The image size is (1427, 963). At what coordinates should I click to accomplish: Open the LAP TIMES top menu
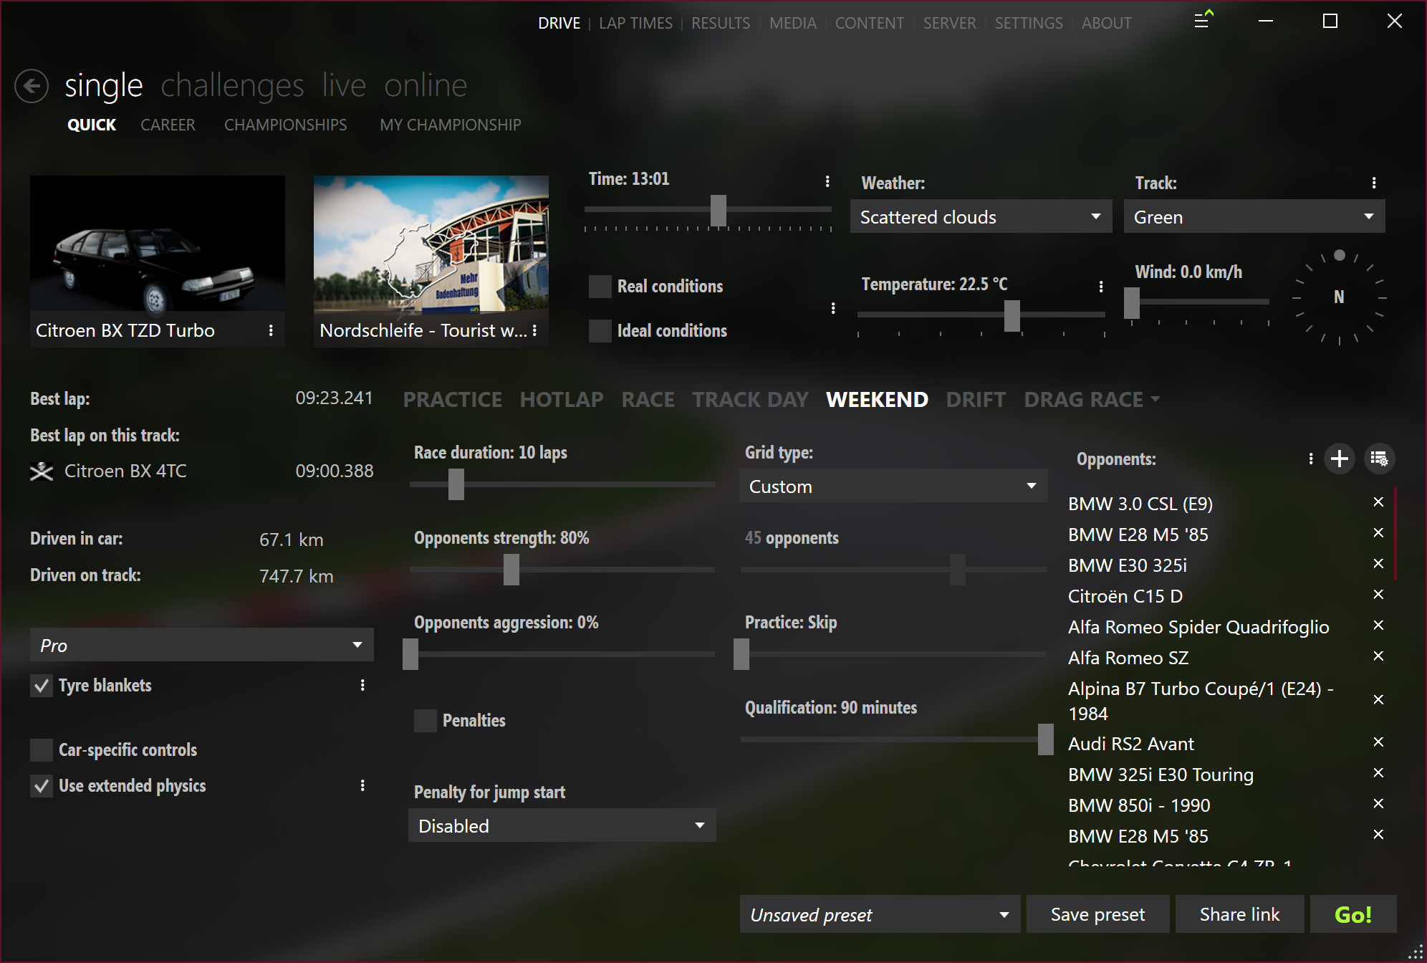coord(635,23)
